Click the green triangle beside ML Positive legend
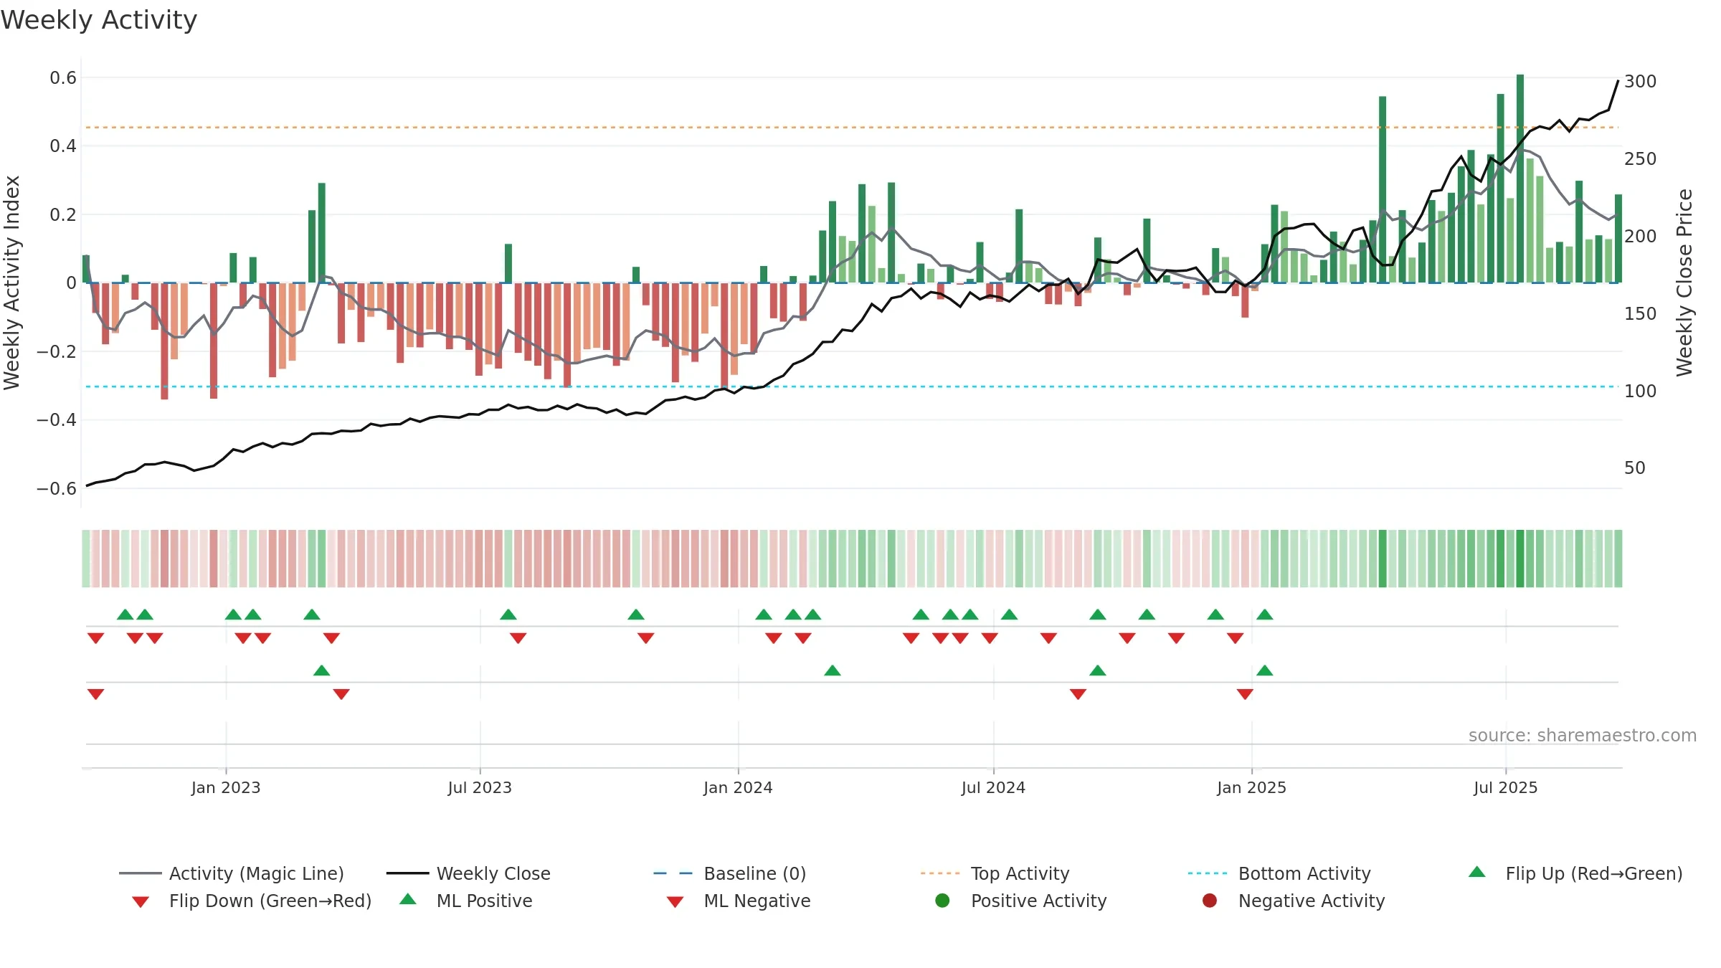This screenshot has width=1721, height=968. click(x=408, y=899)
